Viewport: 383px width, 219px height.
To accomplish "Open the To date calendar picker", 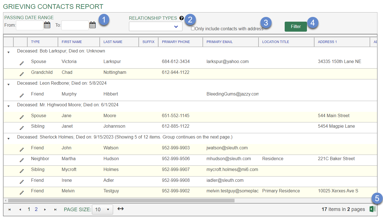I will pos(92,25).
